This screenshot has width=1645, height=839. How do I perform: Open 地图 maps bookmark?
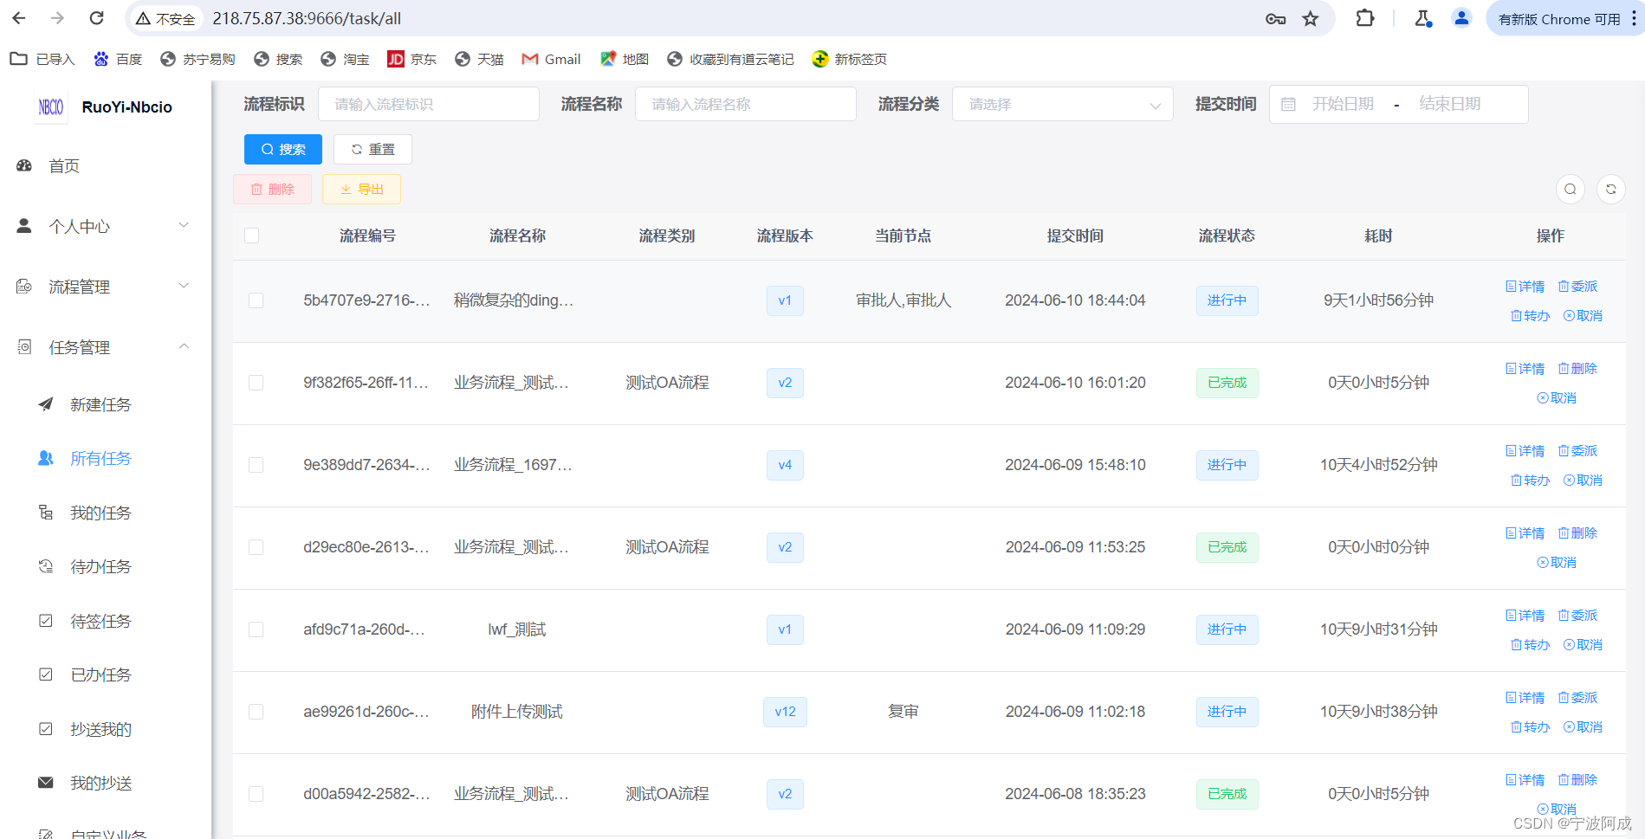click(625, 59)
